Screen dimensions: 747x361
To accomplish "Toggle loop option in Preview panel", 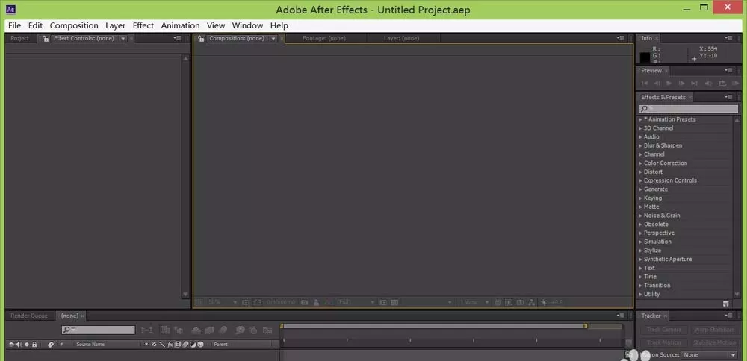I will click(722, 84).
